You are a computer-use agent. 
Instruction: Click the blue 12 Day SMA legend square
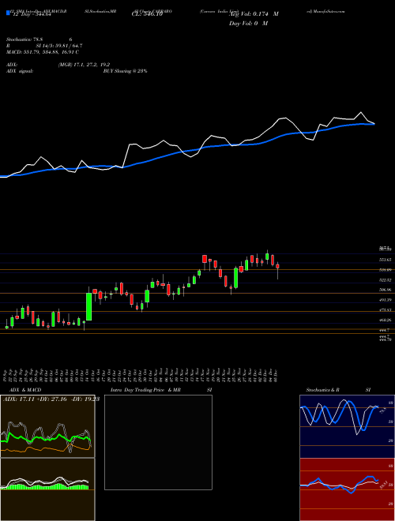8,13
